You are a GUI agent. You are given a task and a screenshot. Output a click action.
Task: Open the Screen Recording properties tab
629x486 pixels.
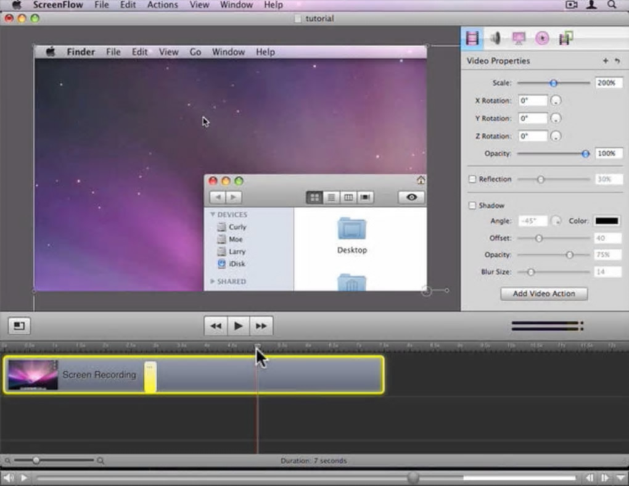519,38
